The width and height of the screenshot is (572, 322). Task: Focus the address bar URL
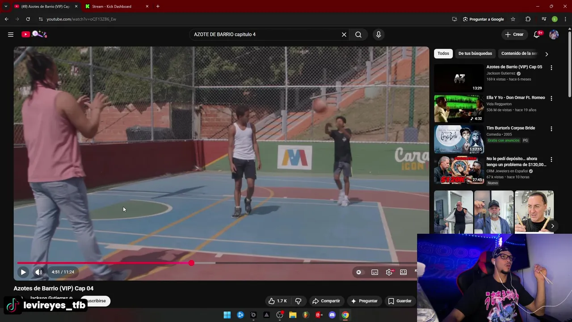pos(81,19)
